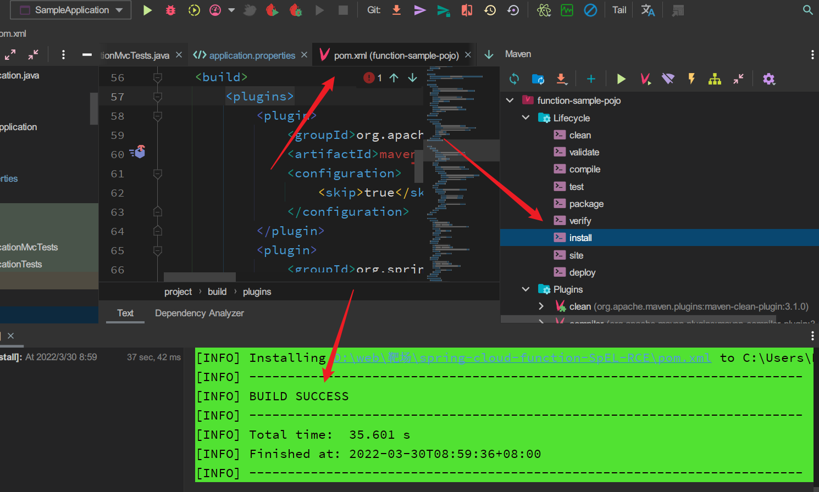Rollback changes with the revert icon
The width and height of the screenshot is (819, 492).
coord(513,10)
